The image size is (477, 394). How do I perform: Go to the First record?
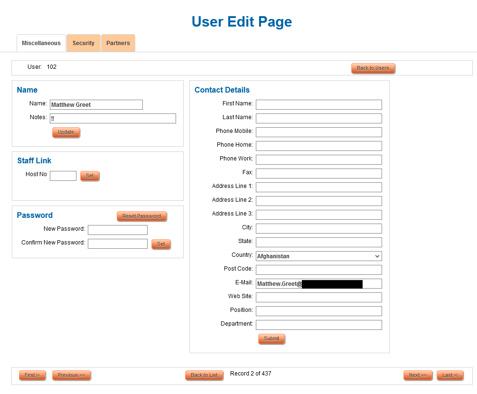click(32, 375)
